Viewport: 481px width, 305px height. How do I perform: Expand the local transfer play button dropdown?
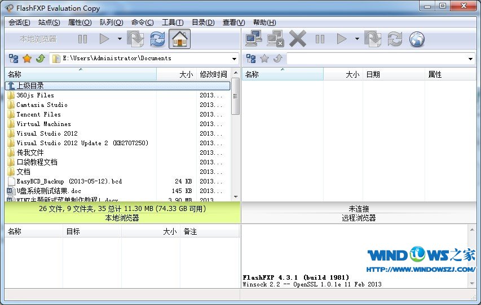(x=120, y=39)
